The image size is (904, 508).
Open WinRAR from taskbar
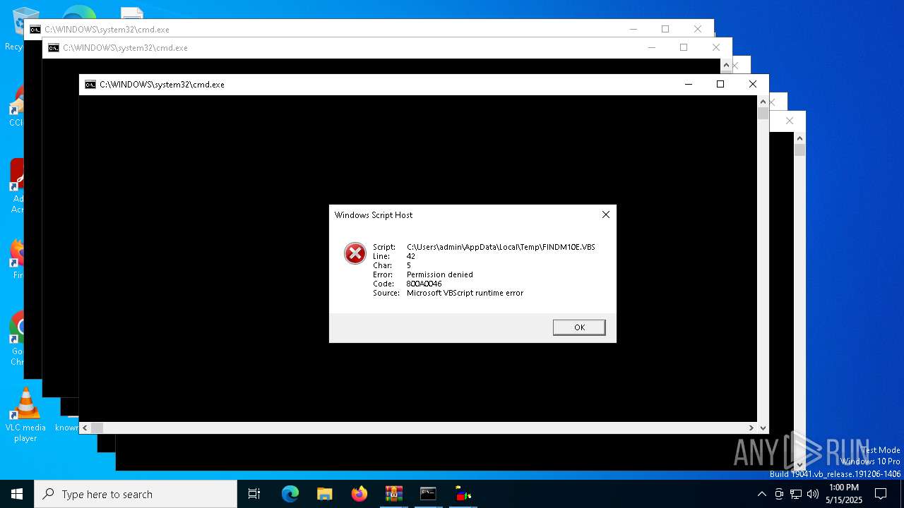pyautogui.click(x=394, y=494)
